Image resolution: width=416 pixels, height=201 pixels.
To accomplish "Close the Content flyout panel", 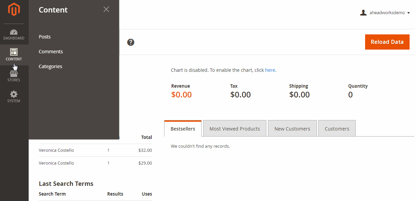I will [x=106, y=9].
